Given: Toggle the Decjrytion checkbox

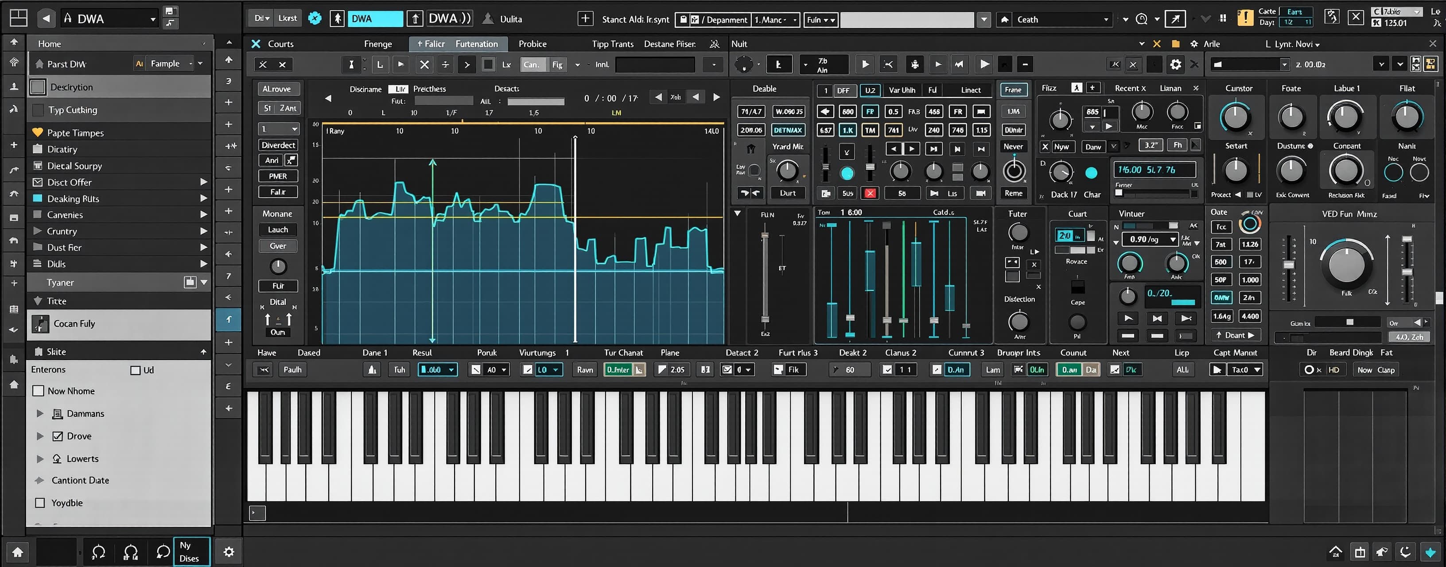Looking at the screenshot, I should click(38, 87).
